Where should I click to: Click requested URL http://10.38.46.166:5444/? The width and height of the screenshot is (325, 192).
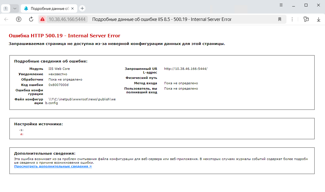(x=186, y=69)
